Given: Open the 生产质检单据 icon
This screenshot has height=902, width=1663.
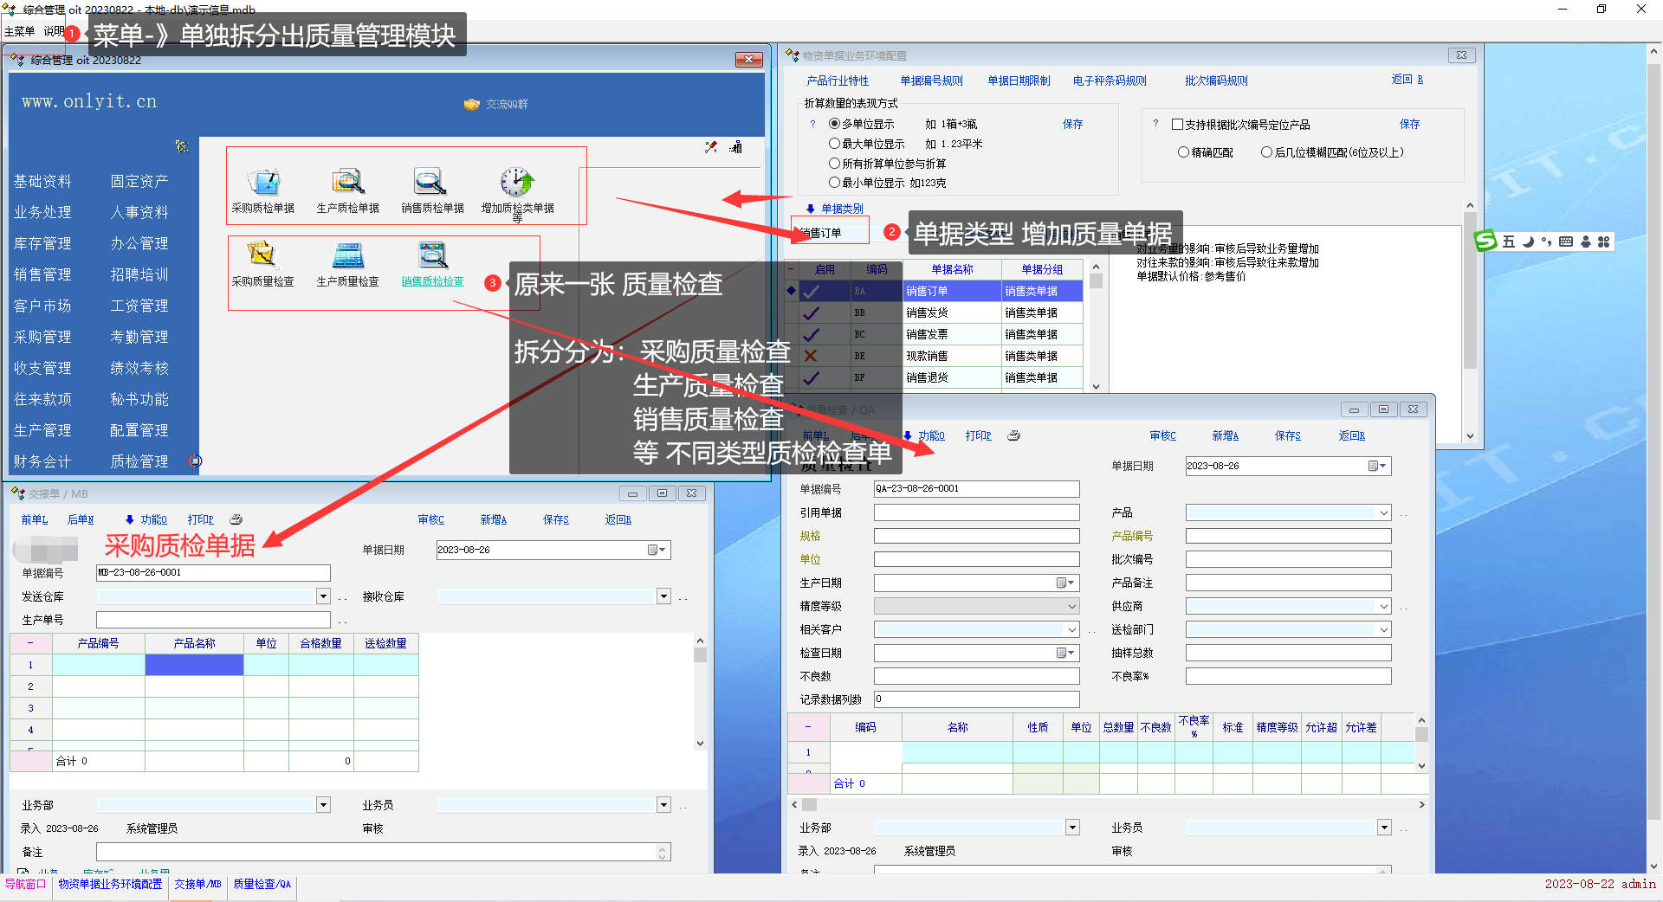Looking at the screenshot, I should [347, 183].
